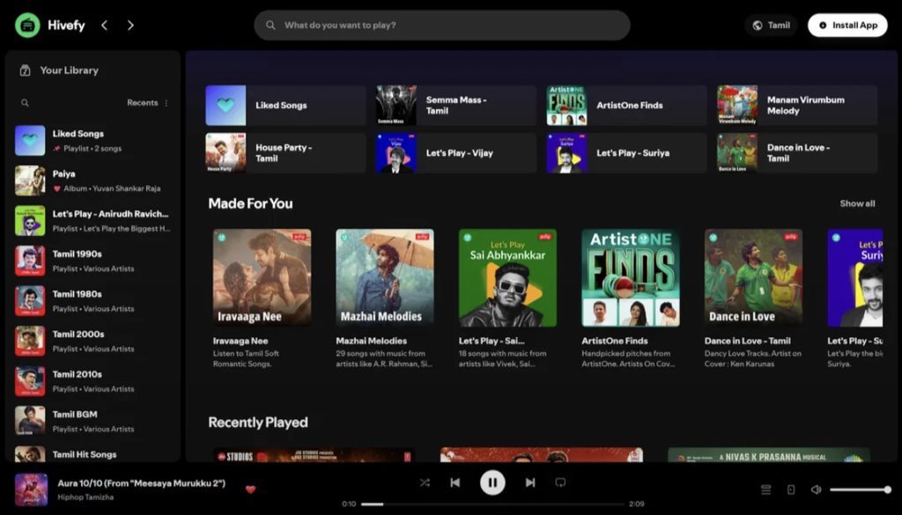Image resolution: width=902 pixels, height=515 pixels.
Task: Mute the volume speaker icon
Action: [x=816, y=489]
